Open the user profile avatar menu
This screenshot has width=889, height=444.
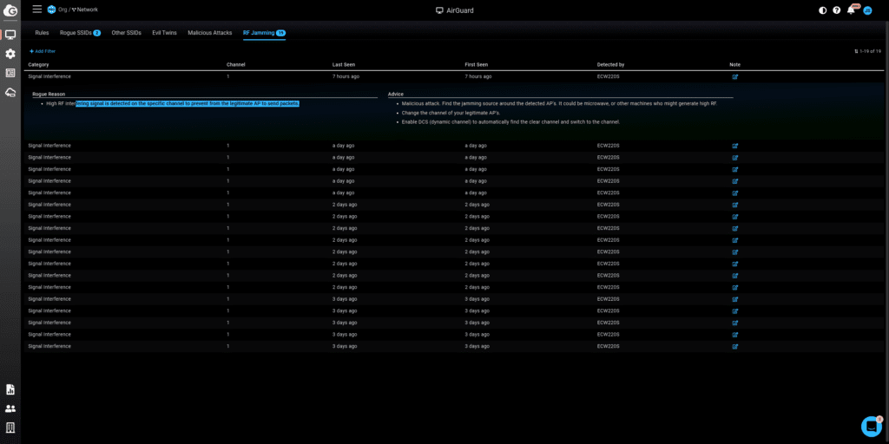tap(867, 10)
